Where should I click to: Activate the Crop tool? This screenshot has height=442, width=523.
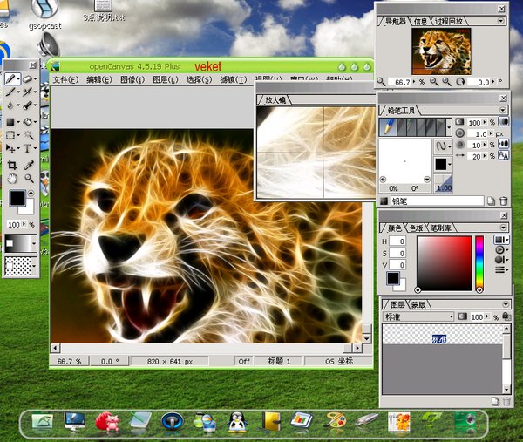pos(12,164)
